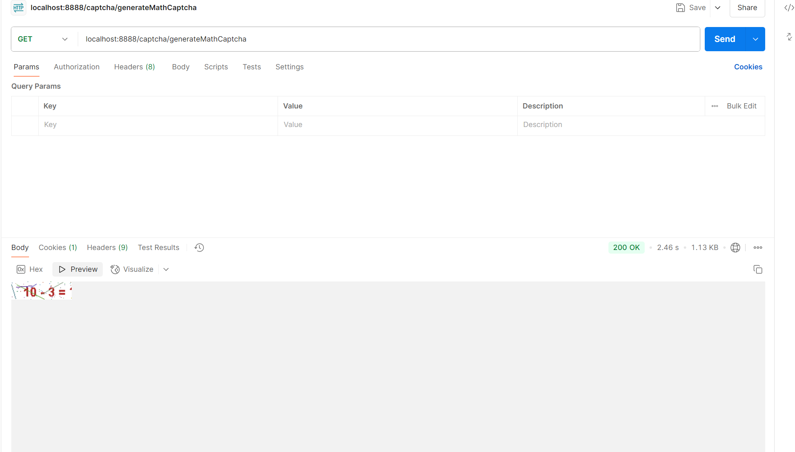The image size is (795, 452).
Task: Switch to Visualize view
Action: coord(132,269)
